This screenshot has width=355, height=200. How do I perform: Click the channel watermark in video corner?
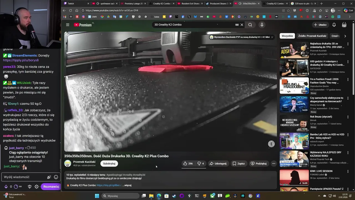pyautogui.click(x=271, y=144)
